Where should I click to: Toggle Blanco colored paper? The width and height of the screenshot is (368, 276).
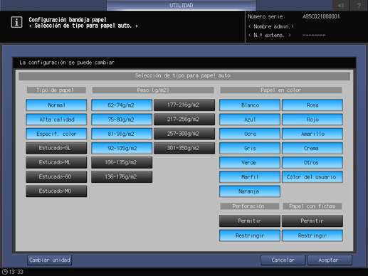pyautogui.click(x=250, y=105)
